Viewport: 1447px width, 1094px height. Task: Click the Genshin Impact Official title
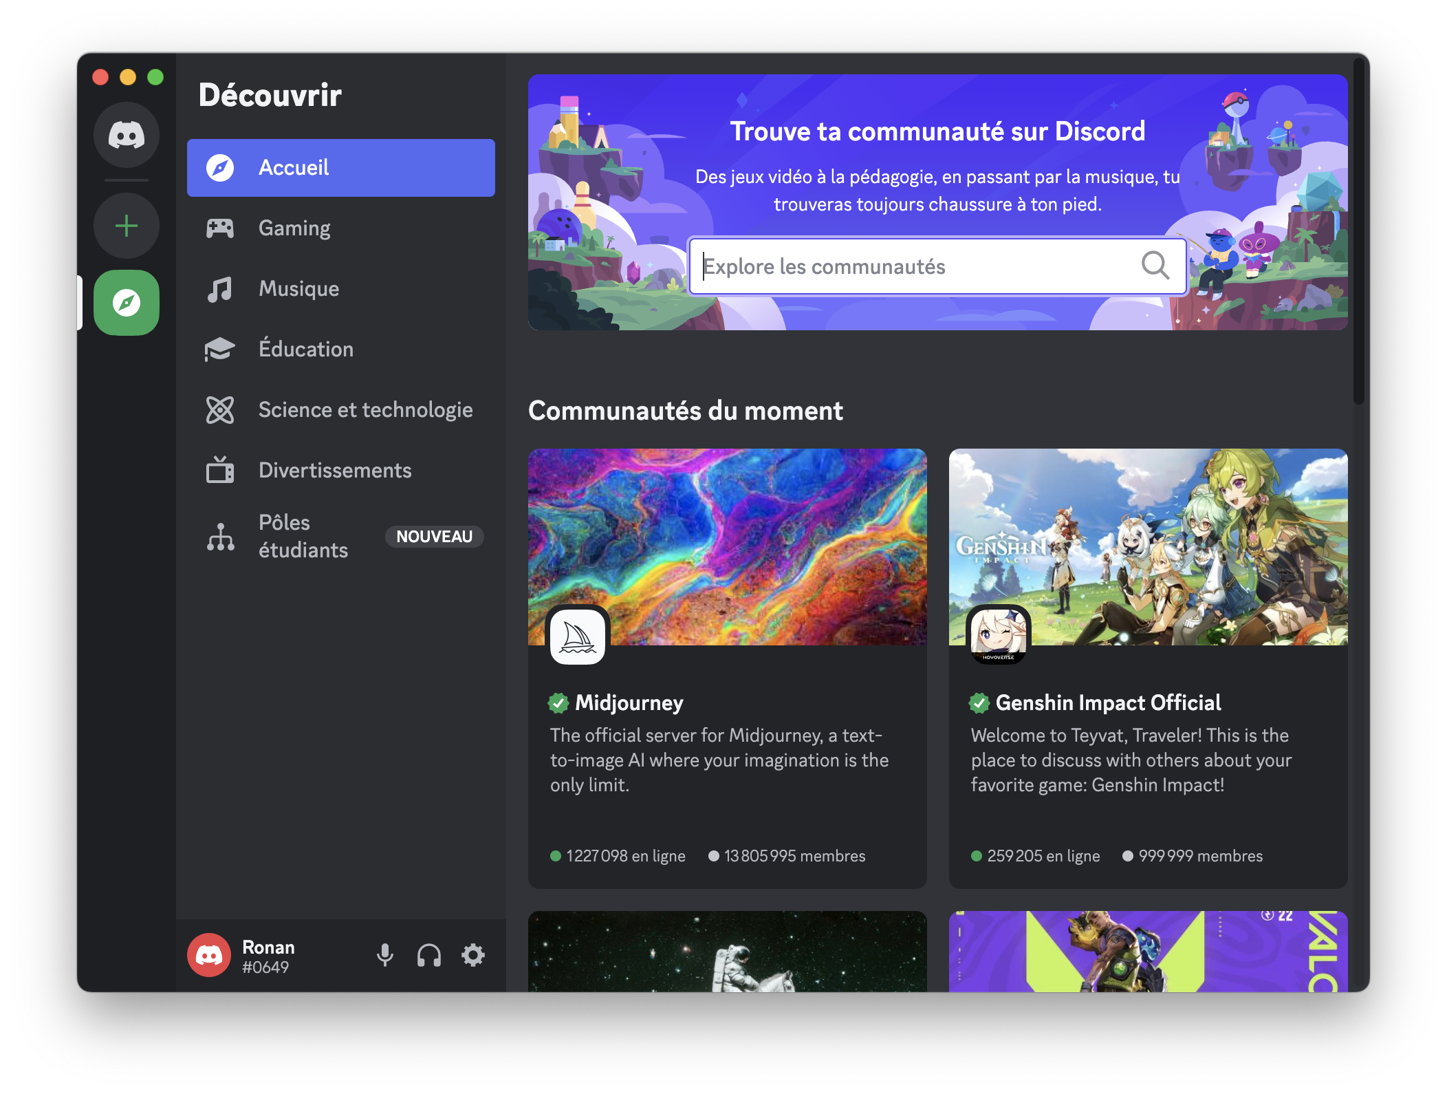[1109, 703]
